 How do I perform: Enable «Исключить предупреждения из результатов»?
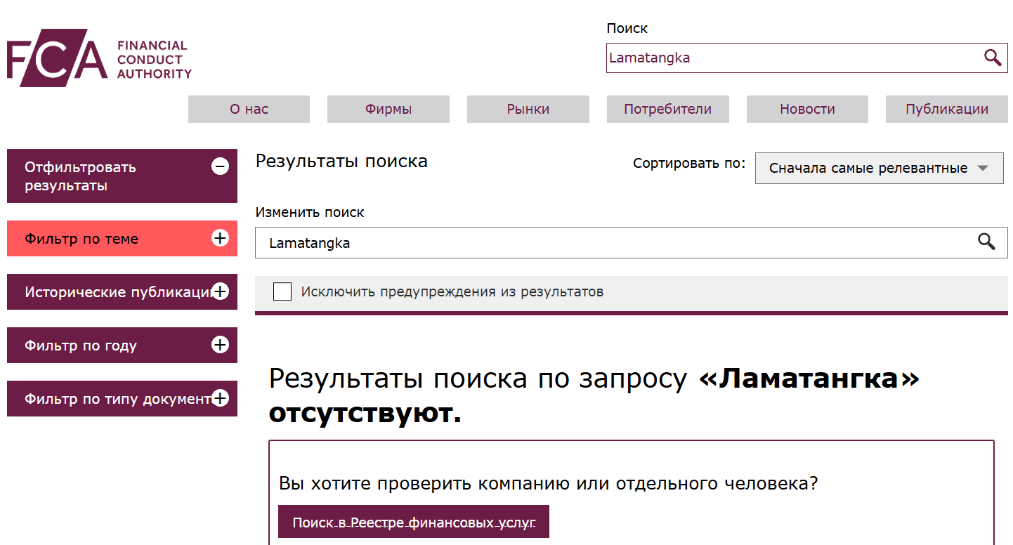coord(282,291)
